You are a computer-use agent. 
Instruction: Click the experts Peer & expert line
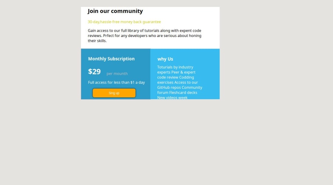pyautogui.click(x=176, y=72)
